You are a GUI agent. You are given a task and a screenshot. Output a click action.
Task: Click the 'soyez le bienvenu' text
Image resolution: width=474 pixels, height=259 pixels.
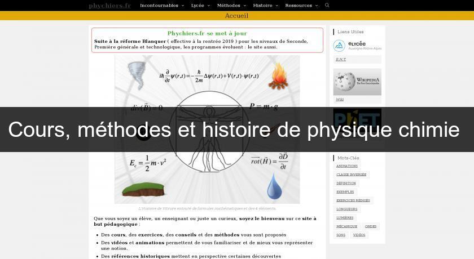point(262,218)
